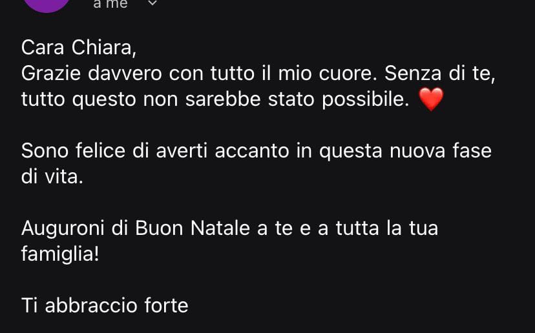Image resolution: width=535 pixels, height=333 pixels.
Task: Click the phrase "Senza di te,"
Action: pyautogui.click(x=440, y=74)
